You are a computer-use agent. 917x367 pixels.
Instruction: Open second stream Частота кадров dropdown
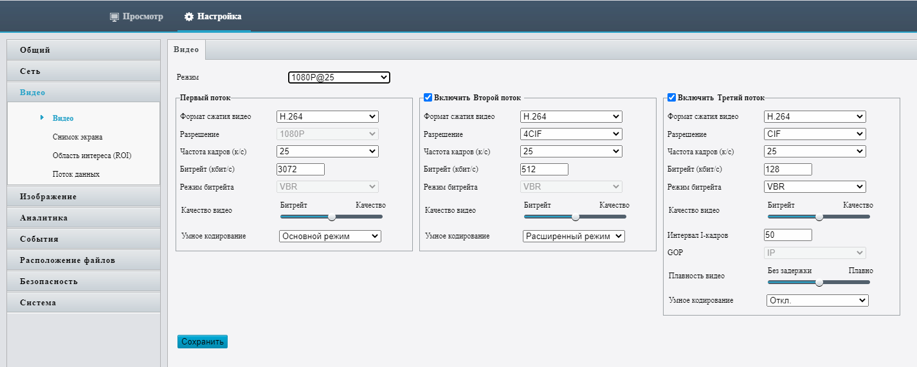tap(571, 151)
